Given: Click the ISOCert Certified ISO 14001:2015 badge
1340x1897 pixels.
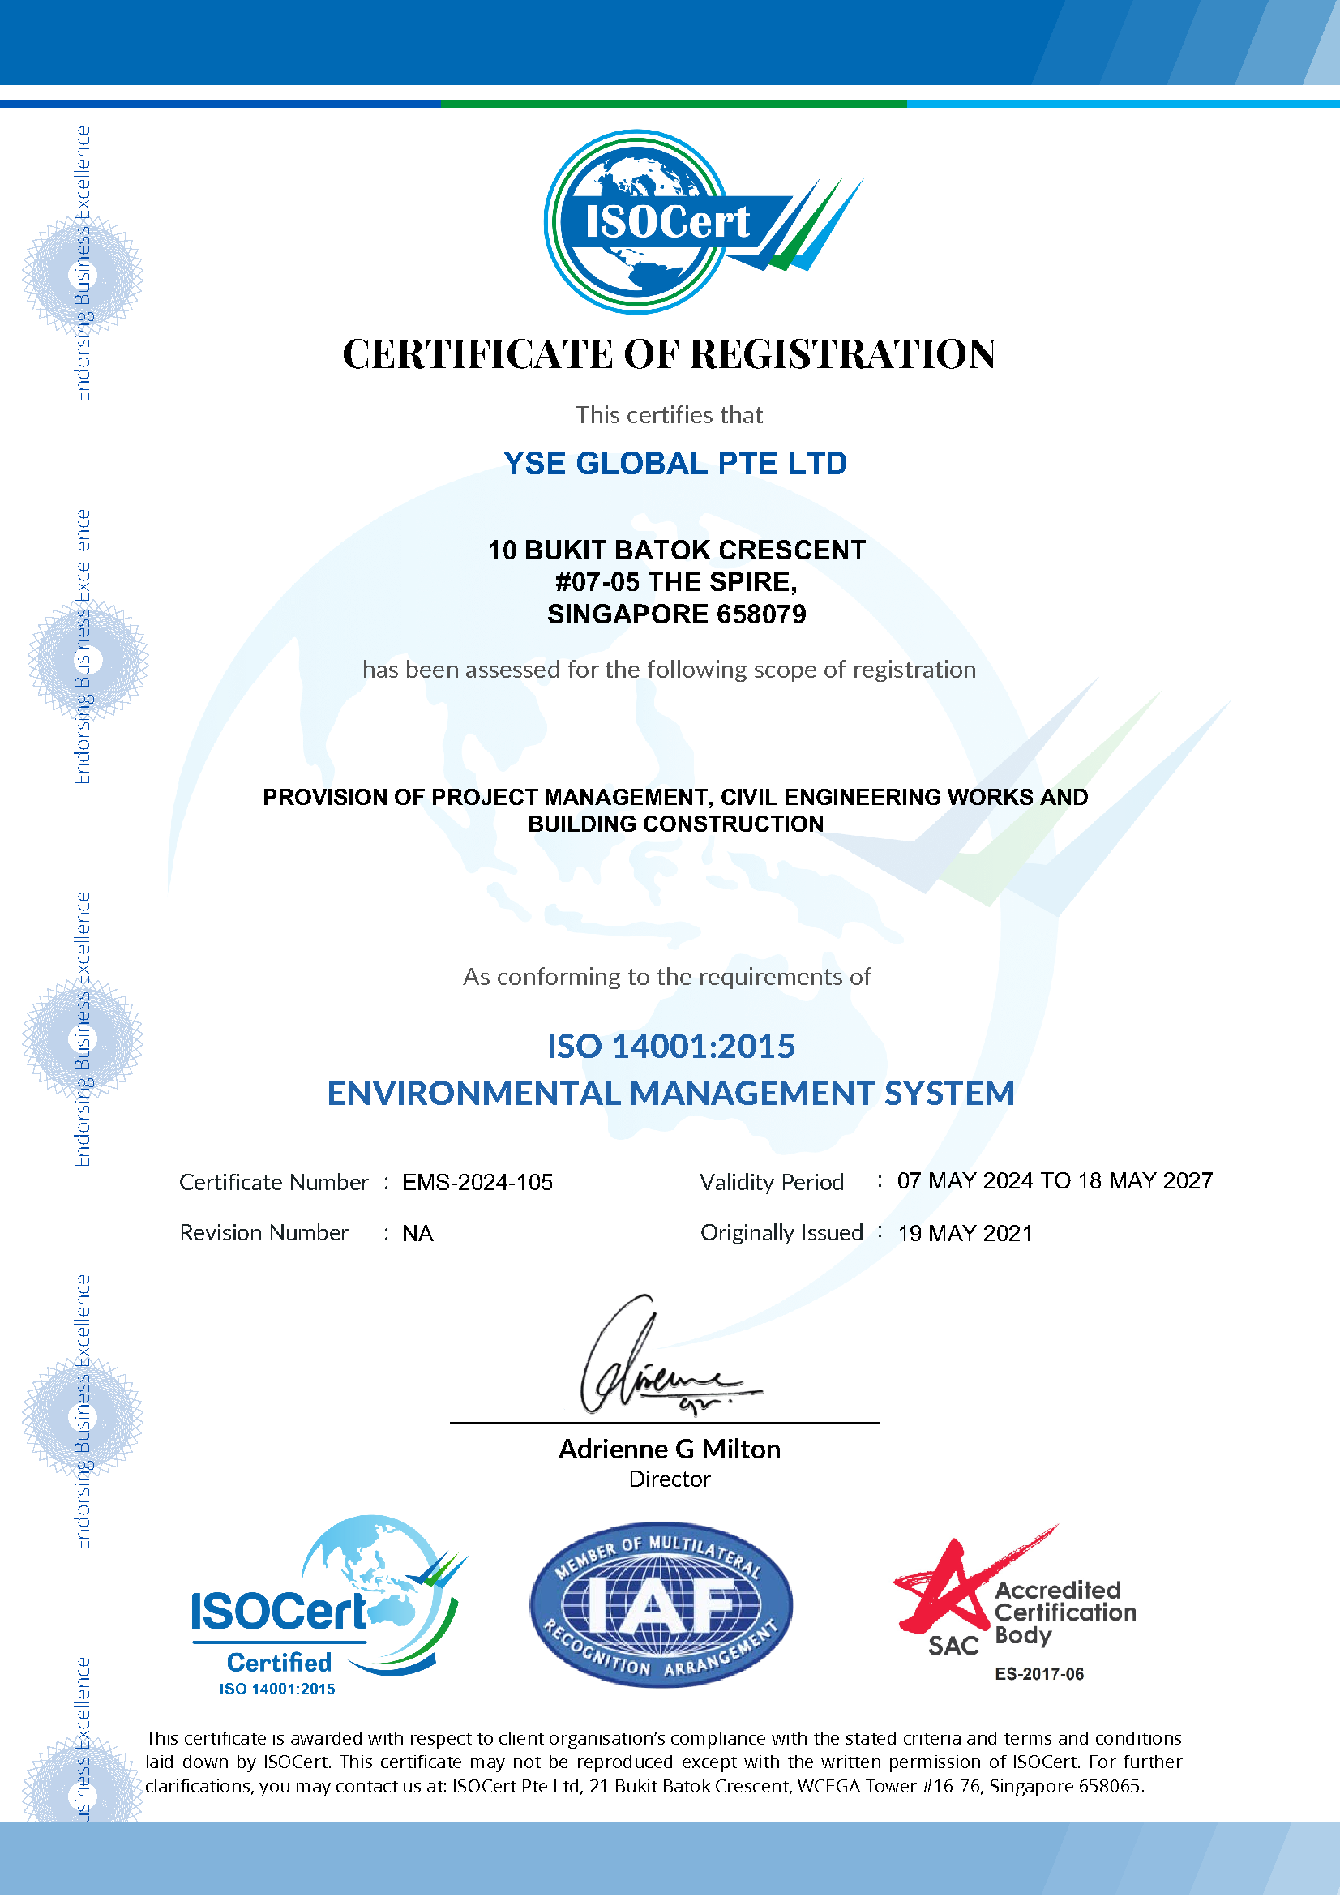Looking at the screenshot, I should pyautogui.click(x=330, y=1606).
